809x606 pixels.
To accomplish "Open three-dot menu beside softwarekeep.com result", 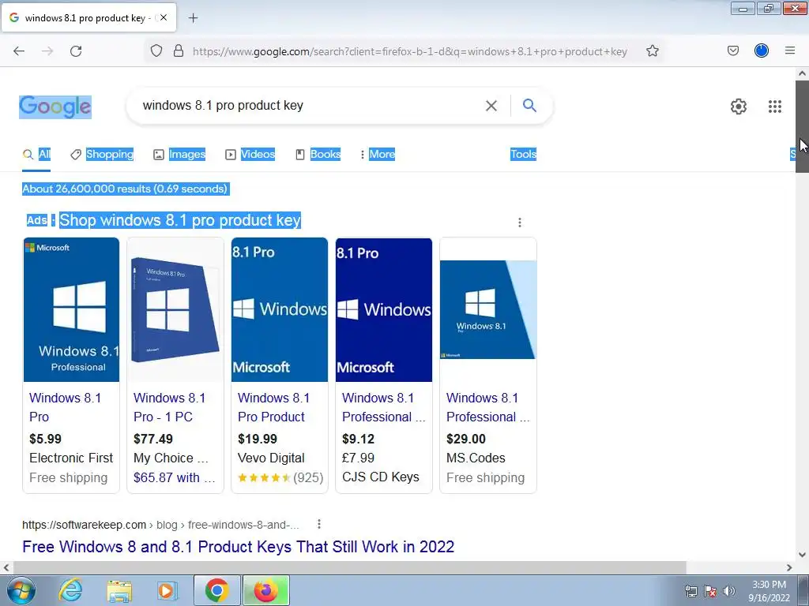I will point(319,524).
